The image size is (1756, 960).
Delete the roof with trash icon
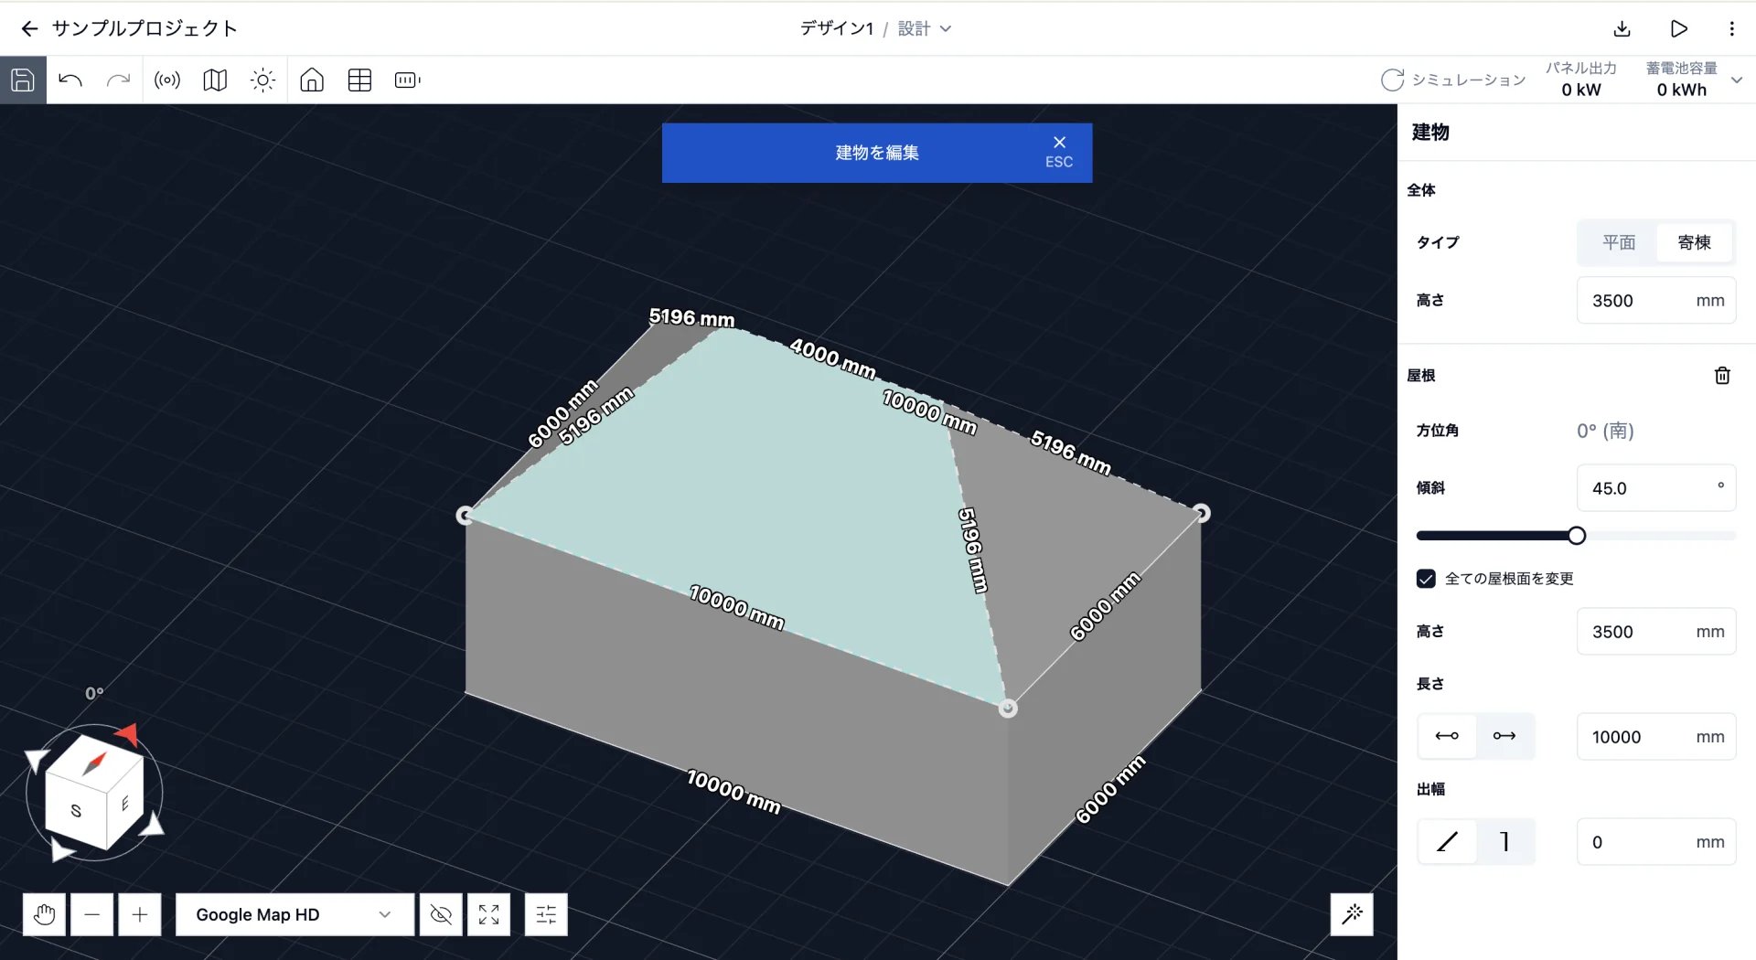click(1722, 375)
